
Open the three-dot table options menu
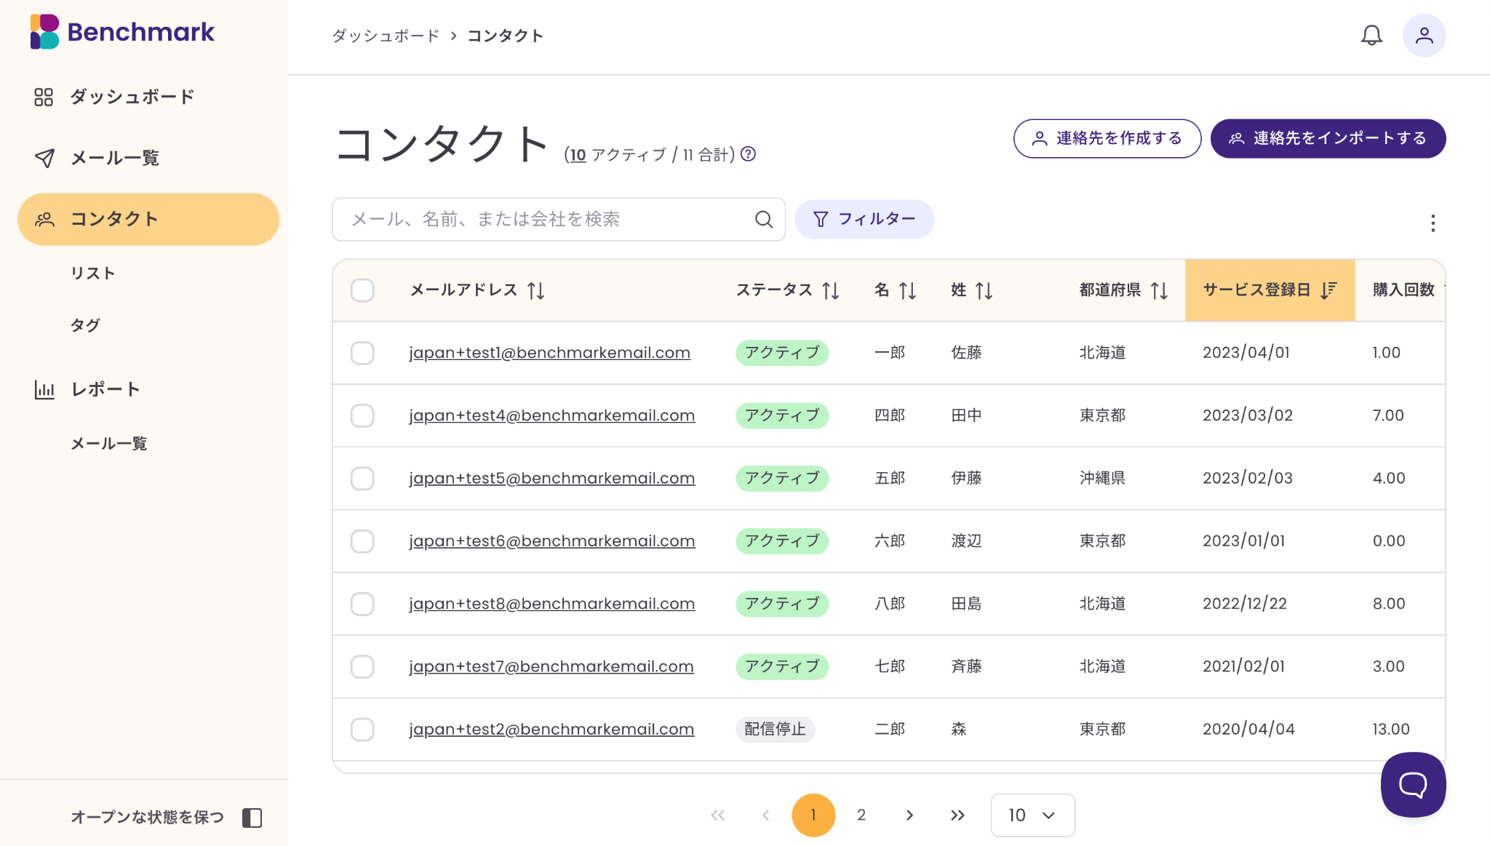click(x=1433, y=223)
